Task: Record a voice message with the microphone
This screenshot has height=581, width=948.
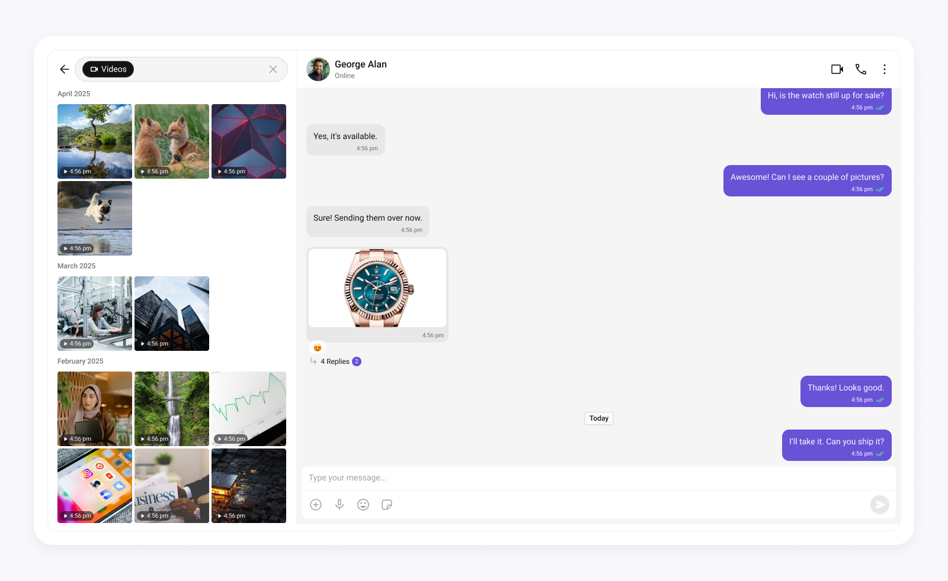Action: 340,505
